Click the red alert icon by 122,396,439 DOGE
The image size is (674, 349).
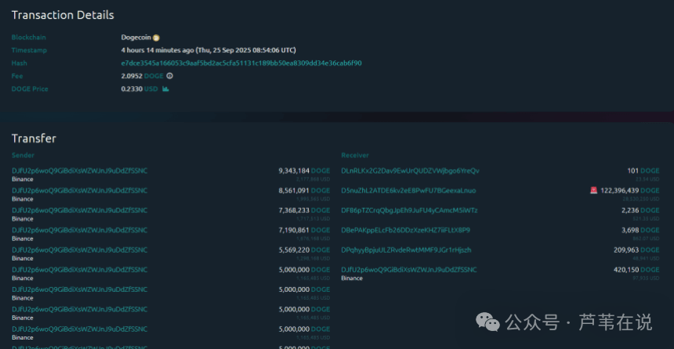[594, 190]
